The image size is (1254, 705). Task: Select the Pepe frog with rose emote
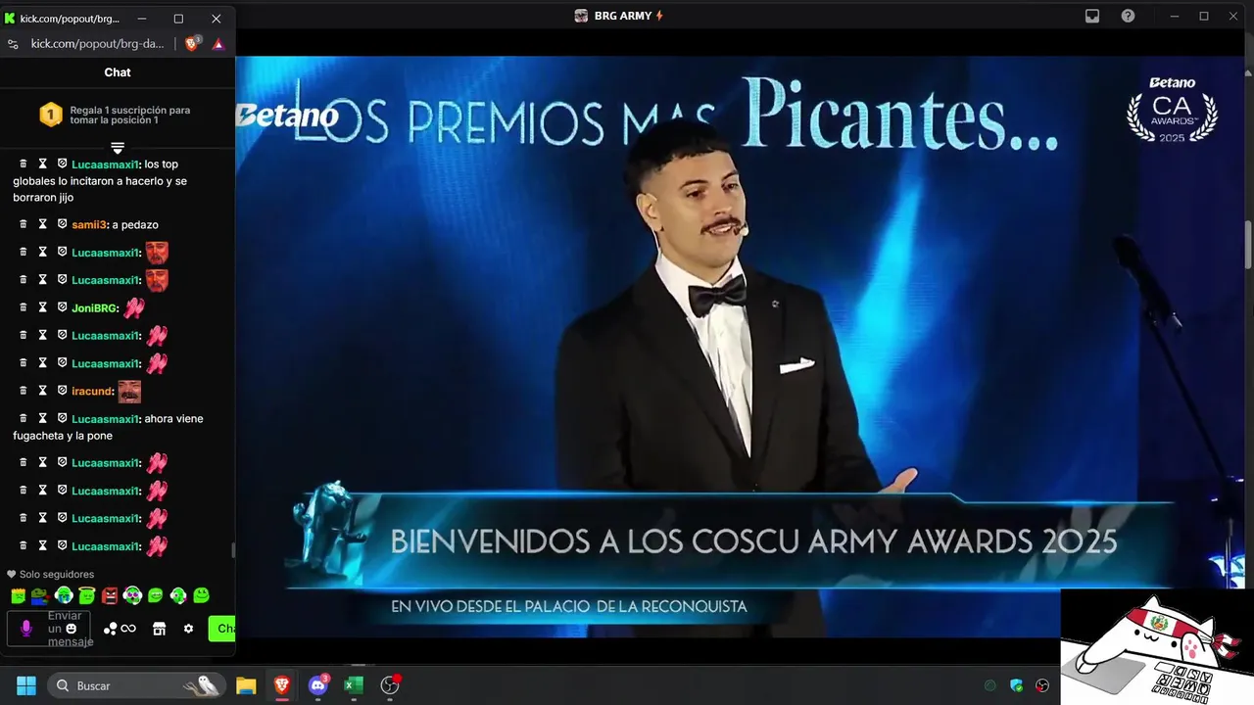(x=40, y=595)
